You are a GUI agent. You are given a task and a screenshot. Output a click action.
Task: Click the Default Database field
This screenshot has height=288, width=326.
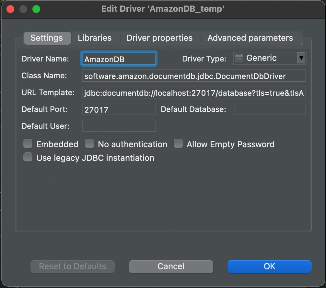tap(270, 109)
